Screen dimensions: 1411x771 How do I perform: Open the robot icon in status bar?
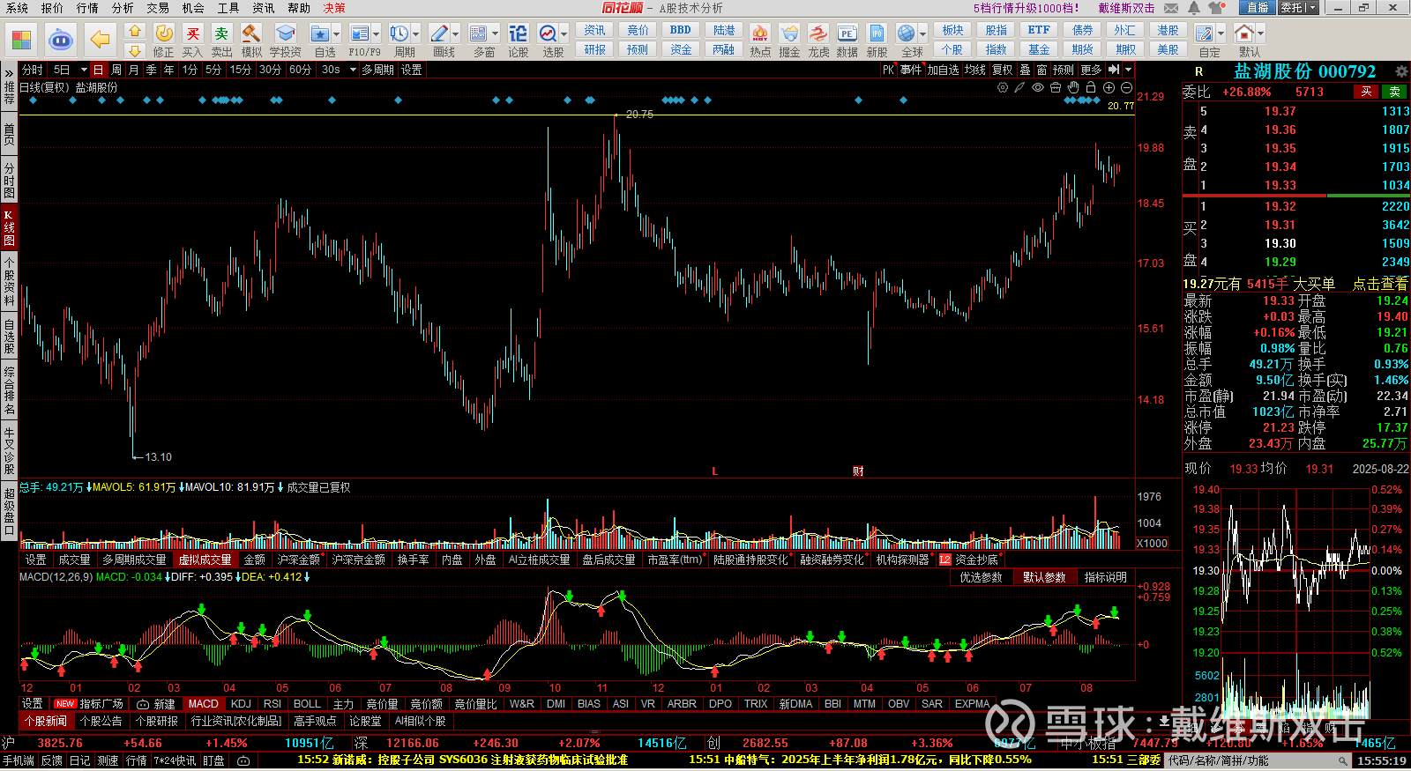(243, 760)
